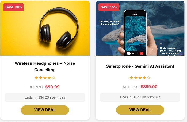Screen dimensions: 187x122
Task: Open Wireless Headphones – Noise Cancelling title
Action: coord(45,66)
